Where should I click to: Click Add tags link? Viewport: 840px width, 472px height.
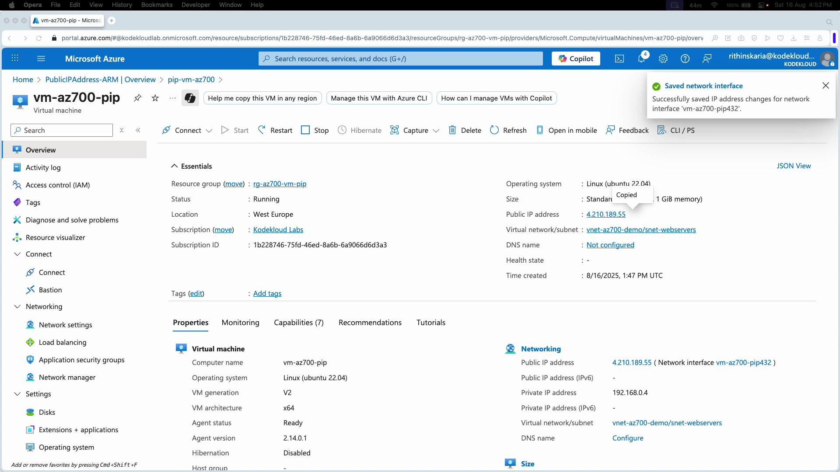click(267, 293)
